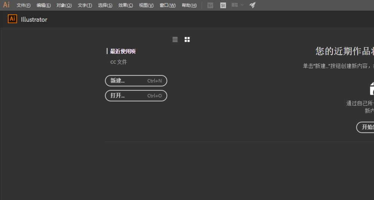Open the 文件(F) menu
Image resolution: width=374 pixels, height=200 pixels.
tap(23, 5)
